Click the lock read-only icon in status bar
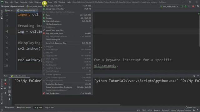The width and height of the screenshot is (200, 112). (194, 110)
